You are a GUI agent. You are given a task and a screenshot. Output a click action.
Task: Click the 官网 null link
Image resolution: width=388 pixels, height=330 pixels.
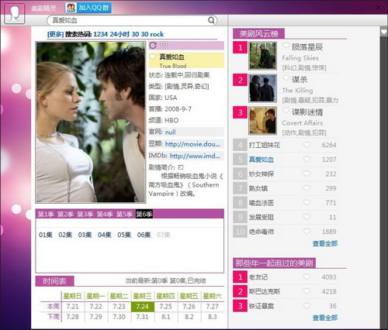170,132
